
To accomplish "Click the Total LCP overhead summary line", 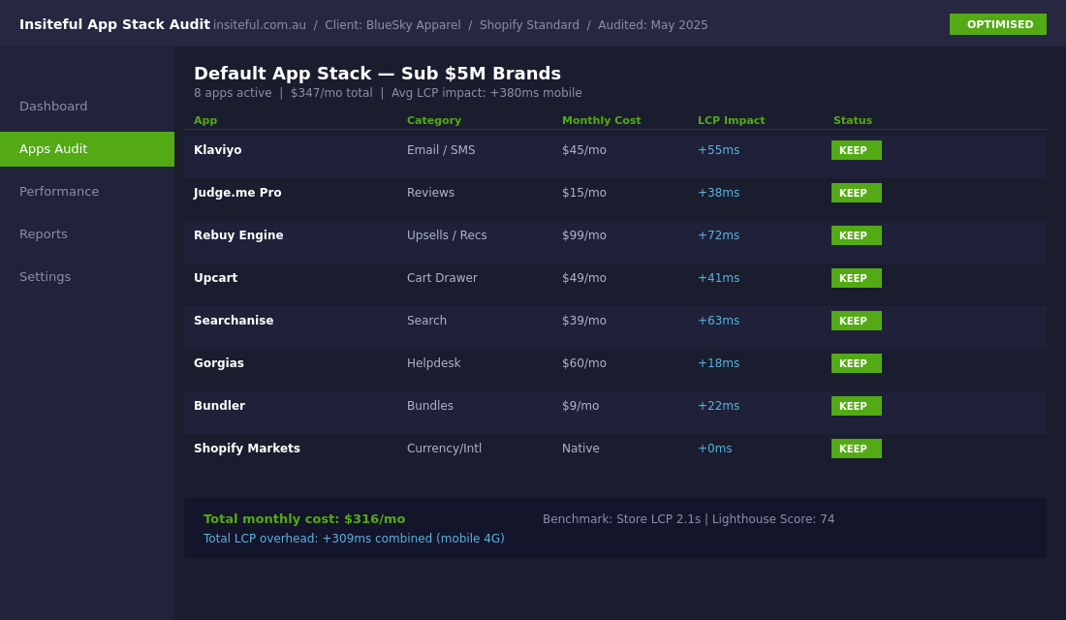I will click(354, 539).
